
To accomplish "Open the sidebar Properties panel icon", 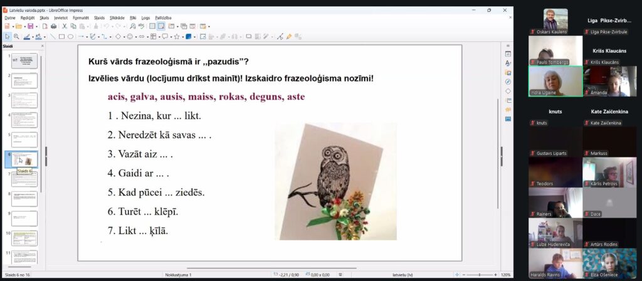I will 507,55.
